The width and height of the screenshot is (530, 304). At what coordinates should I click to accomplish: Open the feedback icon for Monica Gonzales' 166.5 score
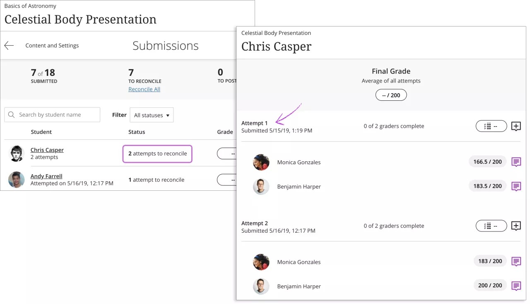pyautogui.click(x=516, y=162)
